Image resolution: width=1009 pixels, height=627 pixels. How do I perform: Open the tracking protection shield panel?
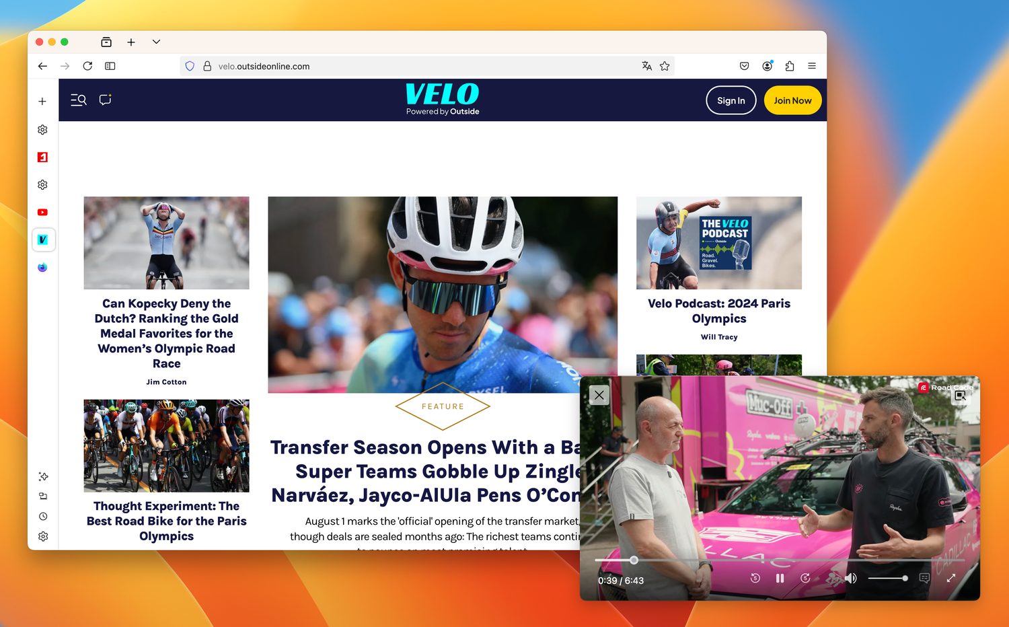tap(190, 66)
